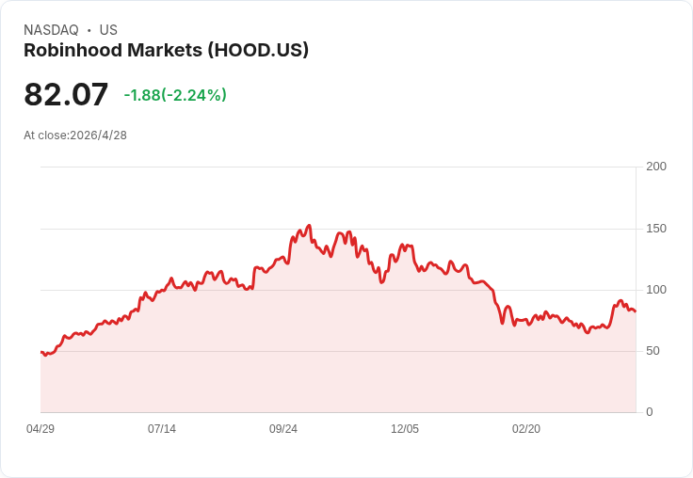Click the bullet separator between NASDAQ and US

89,30
